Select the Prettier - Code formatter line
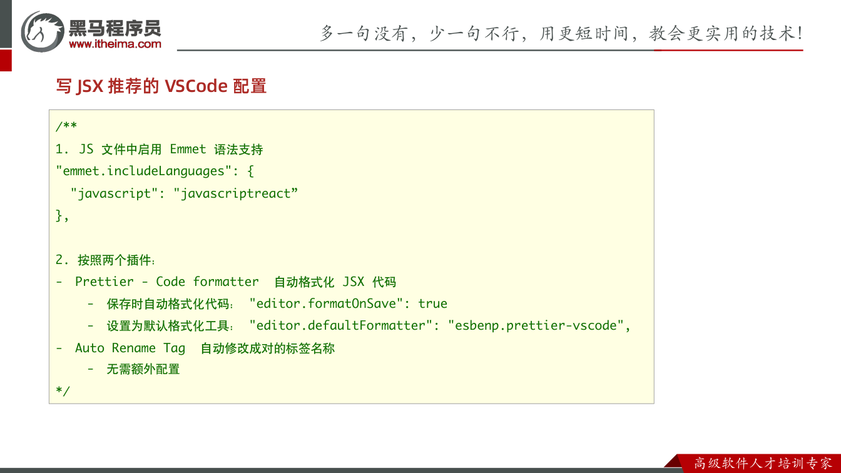The height and width of the screenshot is (473, 841). [226, 282]
